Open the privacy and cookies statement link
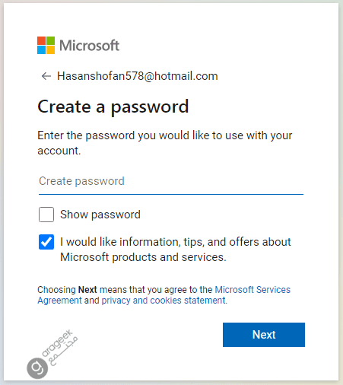This screenshot has width=343, height=385. tap(164, 301)
